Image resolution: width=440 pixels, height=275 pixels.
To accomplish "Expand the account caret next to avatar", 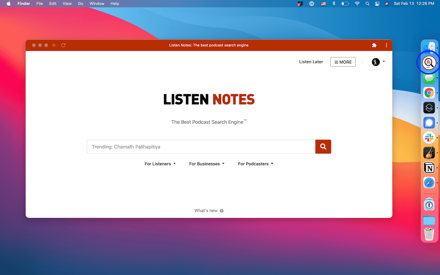I will 384,62.
